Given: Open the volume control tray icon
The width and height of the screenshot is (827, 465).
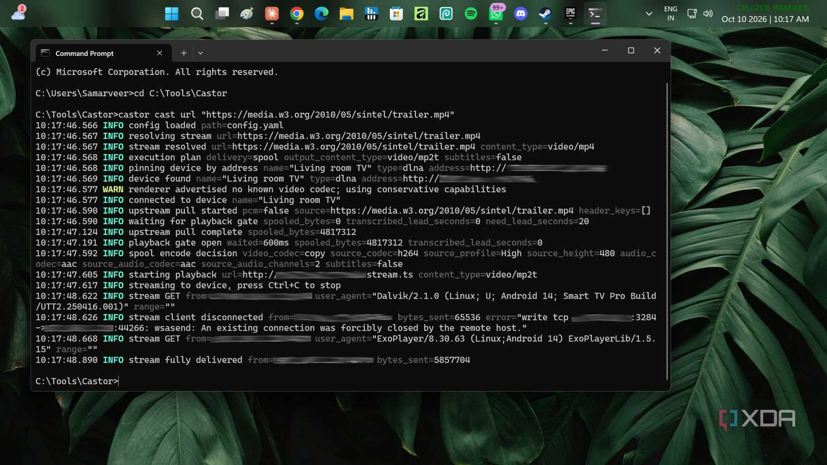Looking at the screenshot, I should pos(708,14).
